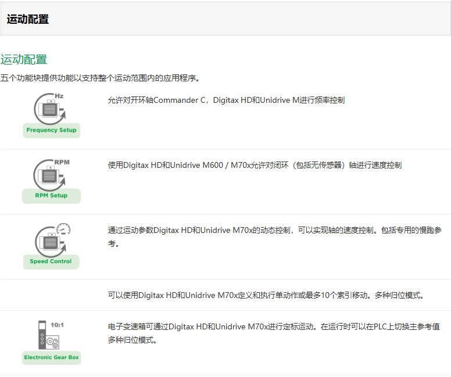The image size is (451, 377).
Task: Click the speedometer gauge in Speed Control
Action: [x=63, y=228]
